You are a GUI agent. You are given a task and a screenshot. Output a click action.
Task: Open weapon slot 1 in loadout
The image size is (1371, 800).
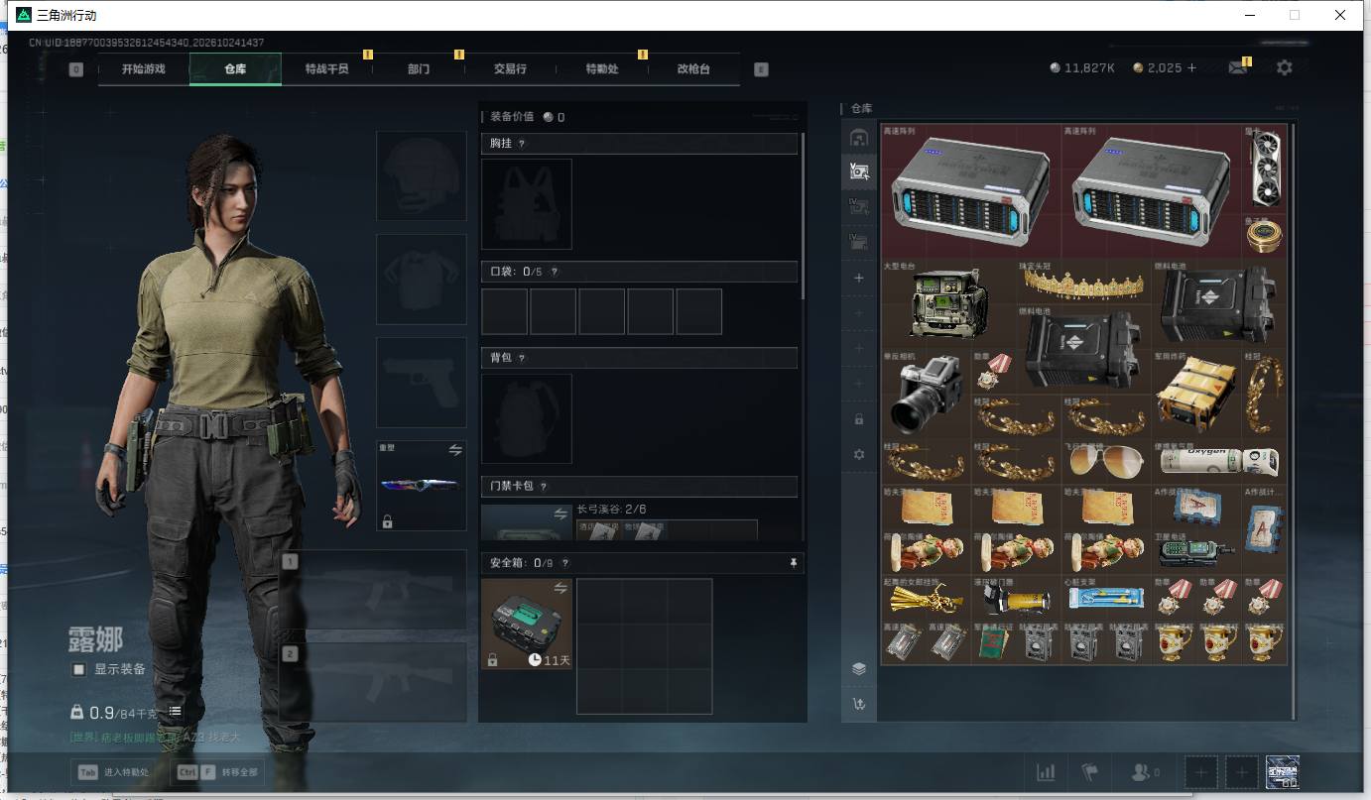(x=373, y=591)
